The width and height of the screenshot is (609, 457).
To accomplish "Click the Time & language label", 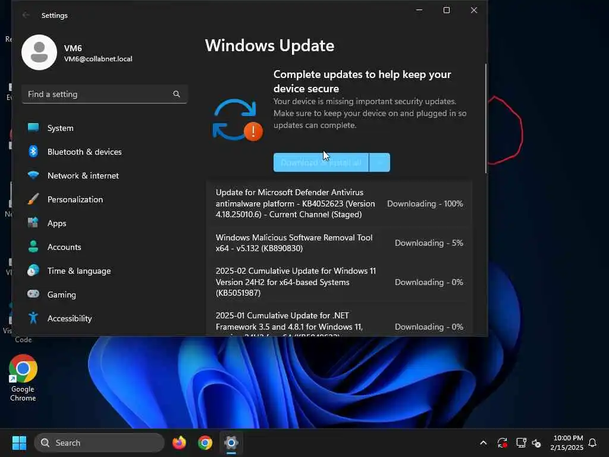I will tap(79, 271).
